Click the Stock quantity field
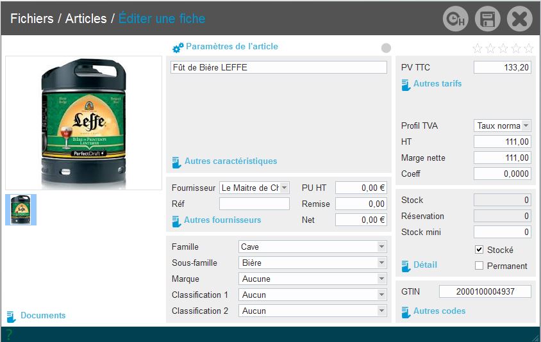The height and width of the screenshot is (342, 541). tap(502, 200)
